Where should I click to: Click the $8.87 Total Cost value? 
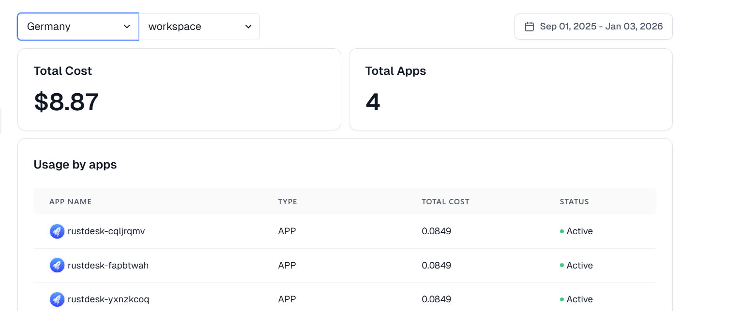click(x=66, y=102)
